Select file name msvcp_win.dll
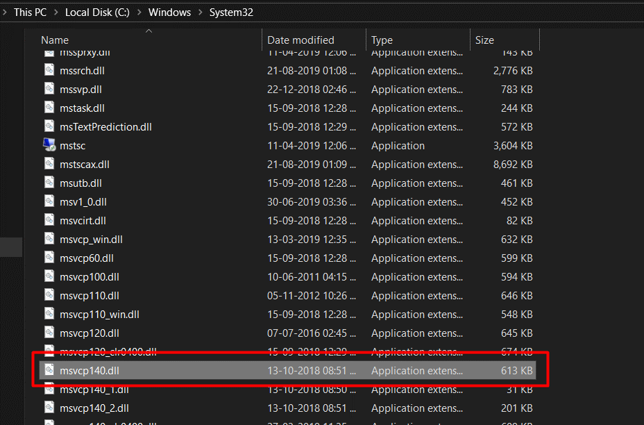 click(91, 240)
